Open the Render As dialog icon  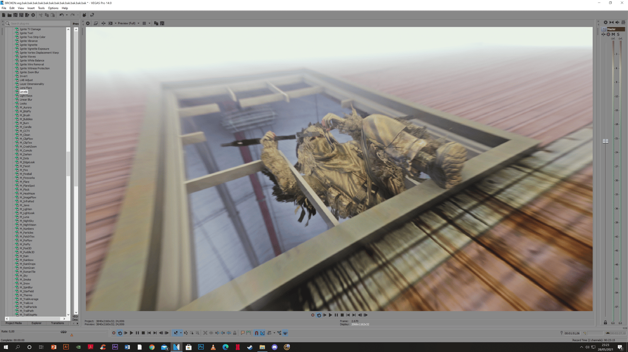pos(27,15)
